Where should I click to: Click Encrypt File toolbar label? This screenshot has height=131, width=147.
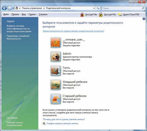tap(91, 15)
